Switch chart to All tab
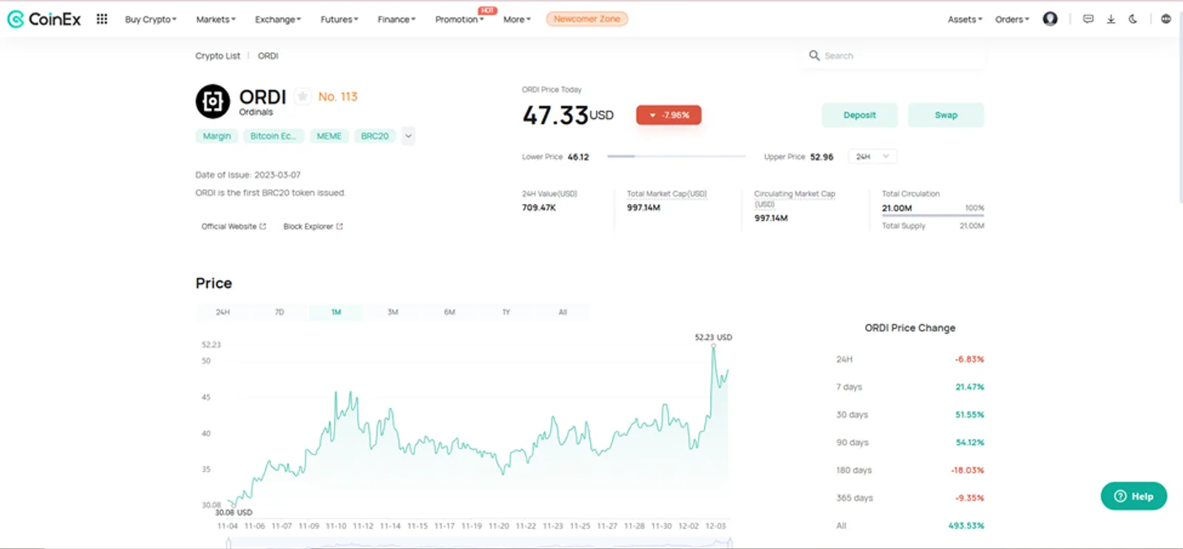Viewport: 1183px width, 549px height. pos(563,313)
